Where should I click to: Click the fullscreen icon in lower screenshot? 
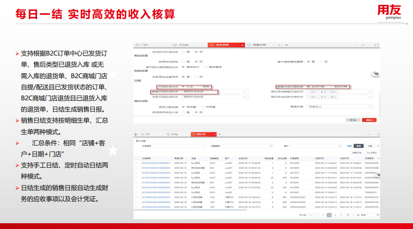378,134
